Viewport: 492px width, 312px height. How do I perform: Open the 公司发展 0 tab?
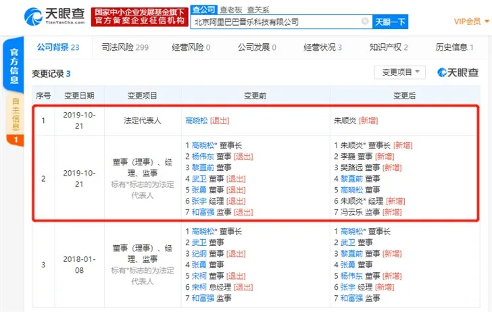coord(257,47)
